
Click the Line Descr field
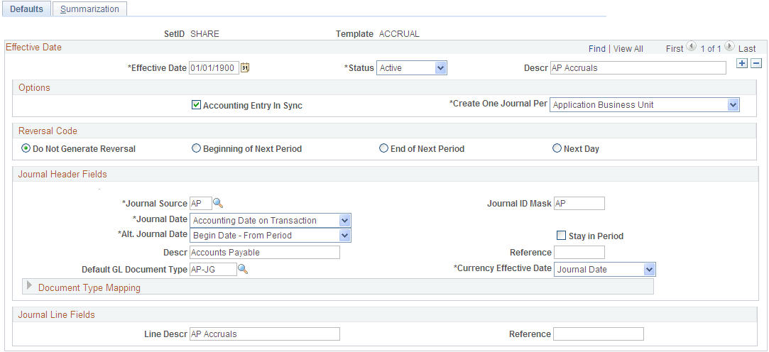(264, 334)
